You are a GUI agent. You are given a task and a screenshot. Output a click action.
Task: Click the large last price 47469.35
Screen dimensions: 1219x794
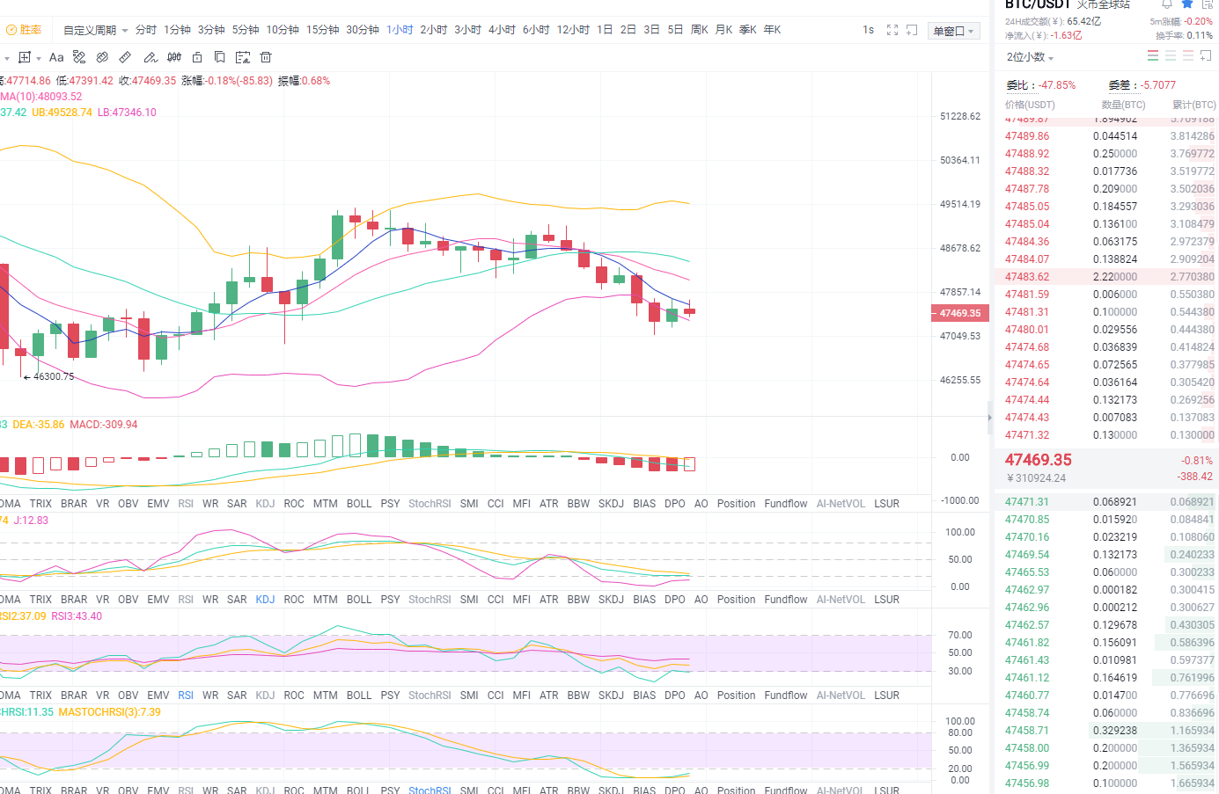pos(1039,460)
